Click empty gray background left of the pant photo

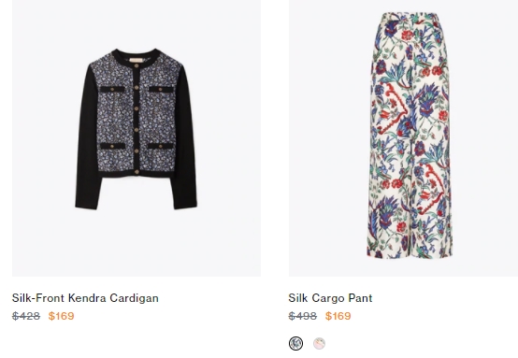click(327, 132)
